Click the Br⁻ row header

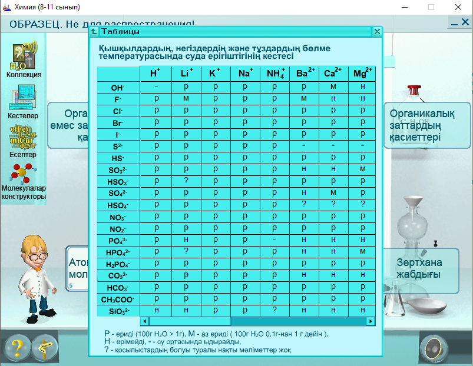pos(118,123)
